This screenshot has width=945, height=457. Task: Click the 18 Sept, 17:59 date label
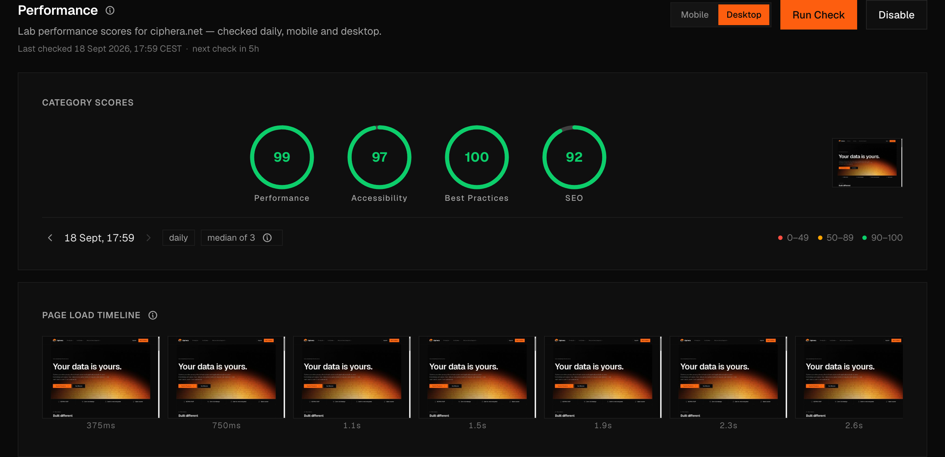click(99, 238)
